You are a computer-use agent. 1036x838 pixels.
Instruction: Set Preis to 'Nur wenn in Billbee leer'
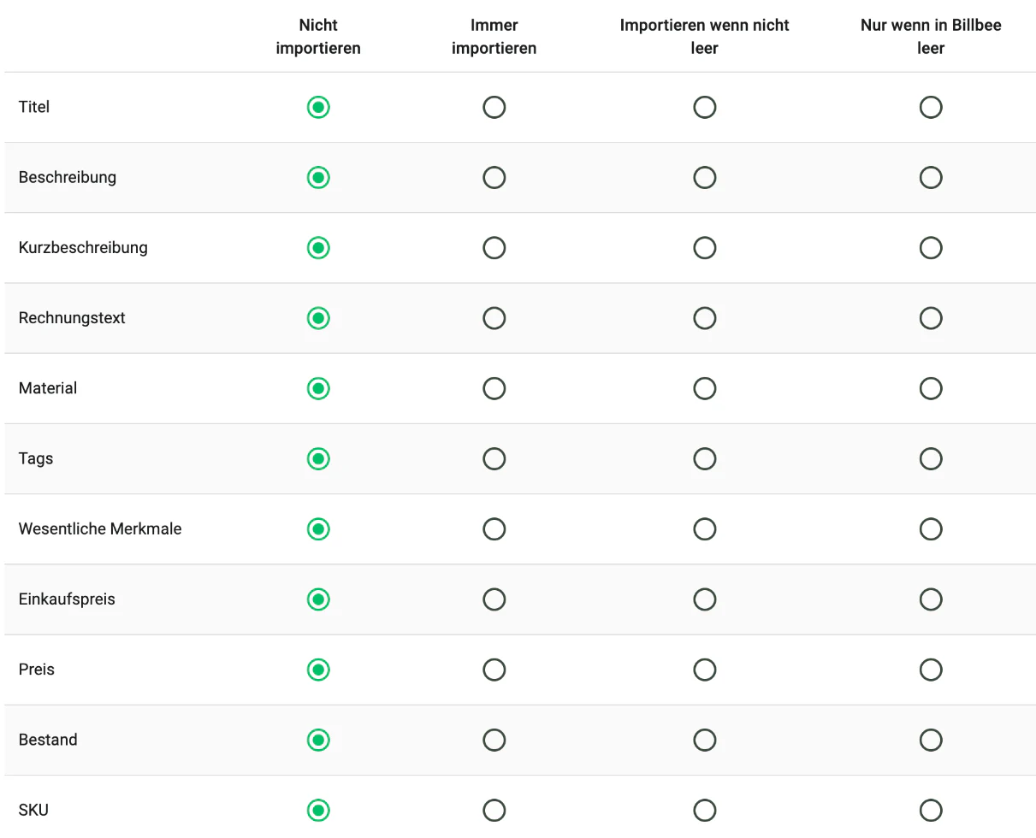click(931, 670)
